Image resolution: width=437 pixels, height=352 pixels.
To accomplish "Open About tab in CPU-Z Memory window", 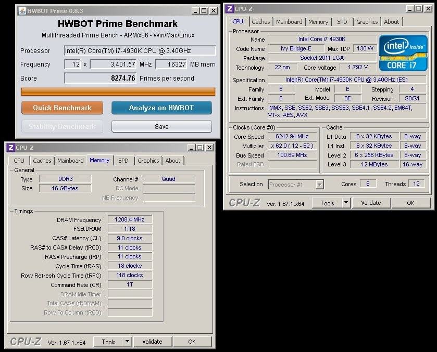I will 173,161.
